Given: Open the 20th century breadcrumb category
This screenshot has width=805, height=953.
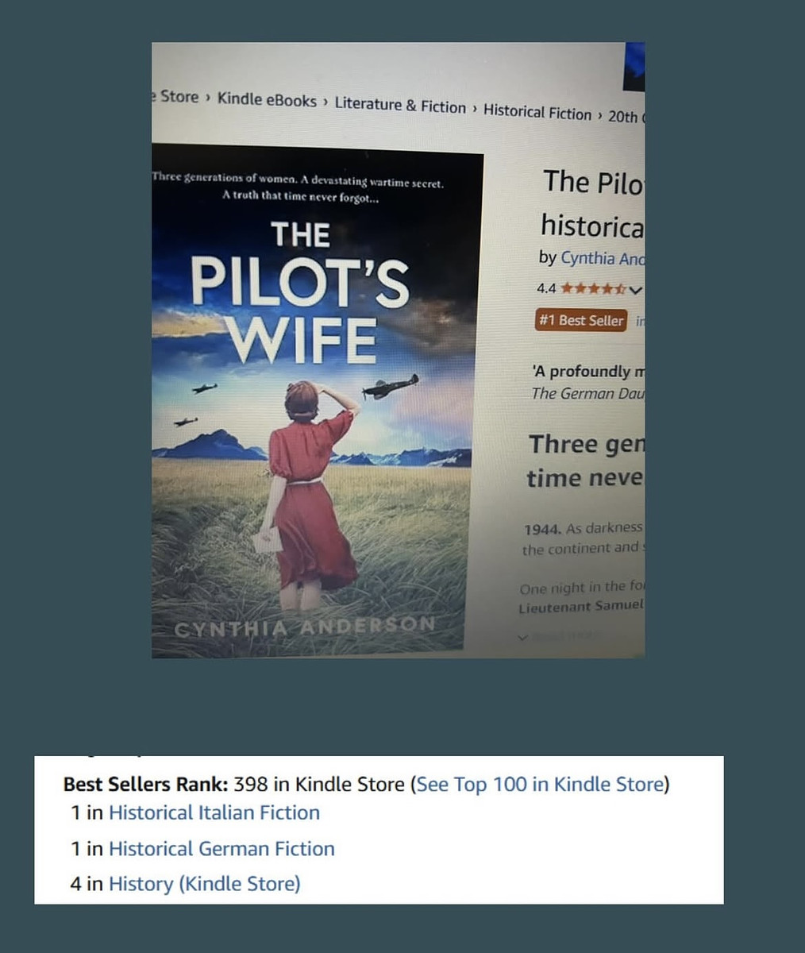Looking at the screenshot, I should 626,117.
